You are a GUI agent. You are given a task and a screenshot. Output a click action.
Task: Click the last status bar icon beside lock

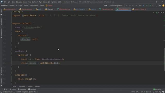163,92
